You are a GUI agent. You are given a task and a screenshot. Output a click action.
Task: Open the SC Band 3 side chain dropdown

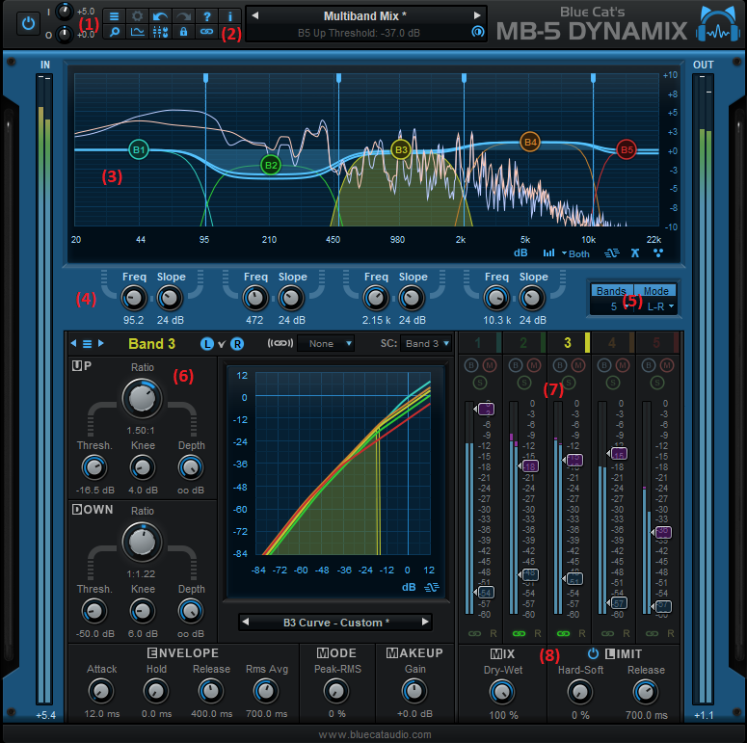point(426,343)
